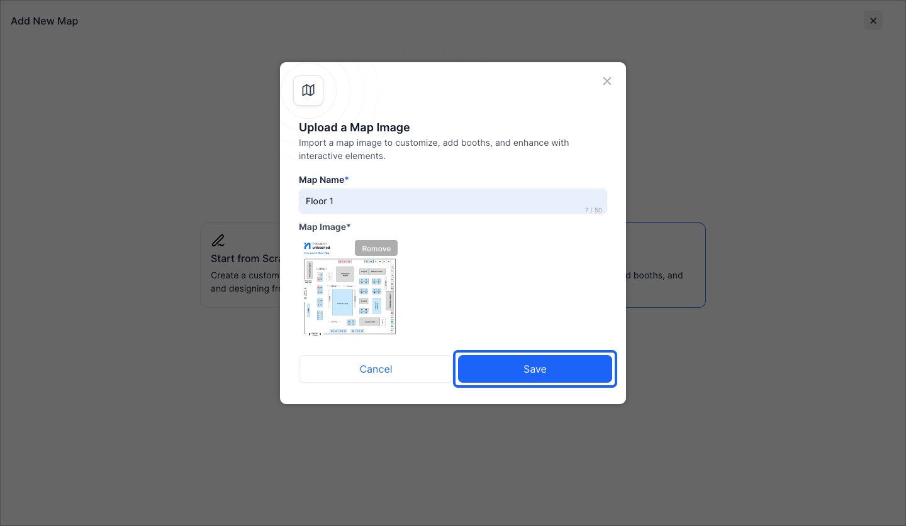This screenshot has width=906, height=526.
Task: Open the floor map image thumbnail
Action: [350, 288]
